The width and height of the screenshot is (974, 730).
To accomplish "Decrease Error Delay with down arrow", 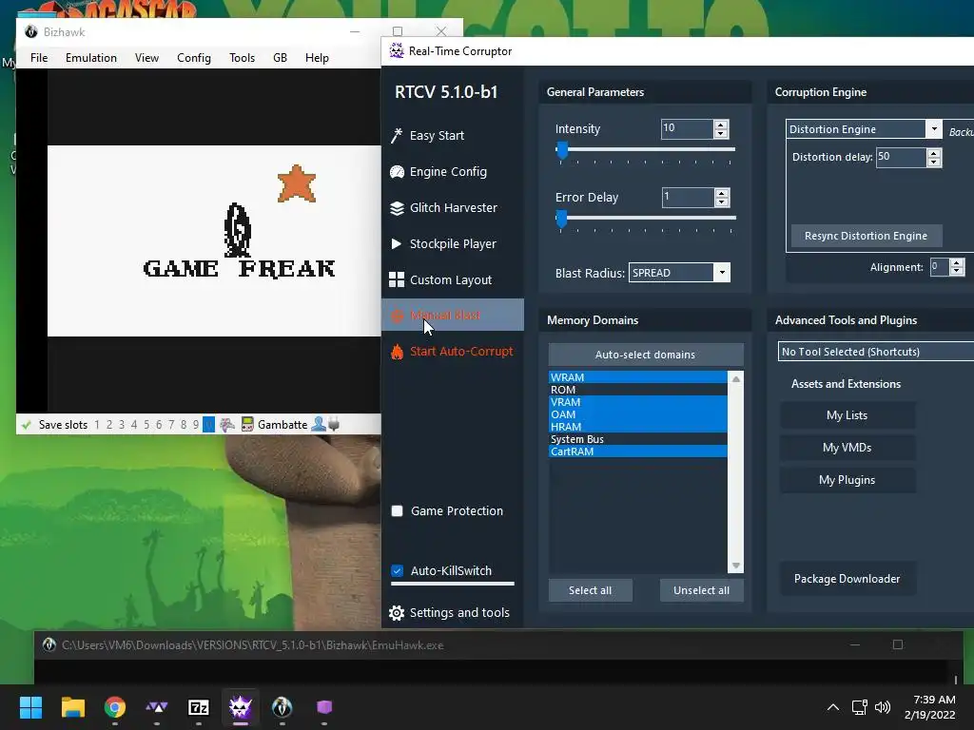I will tap(721, 202).
